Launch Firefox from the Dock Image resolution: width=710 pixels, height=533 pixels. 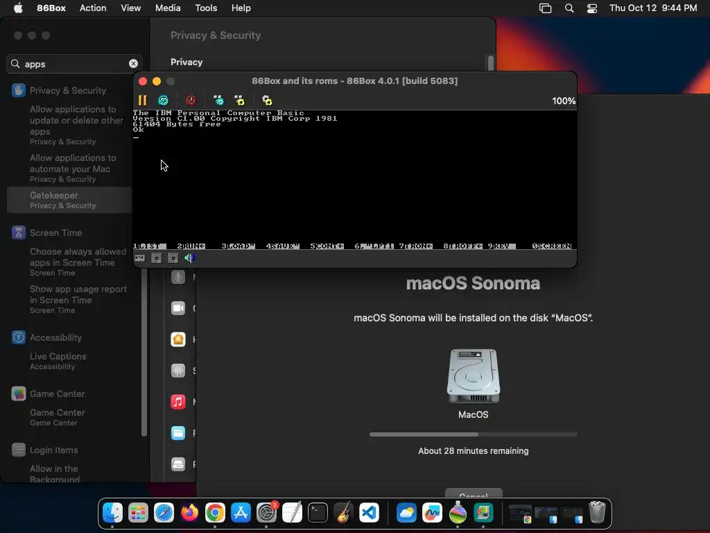[x=189, y=513]
